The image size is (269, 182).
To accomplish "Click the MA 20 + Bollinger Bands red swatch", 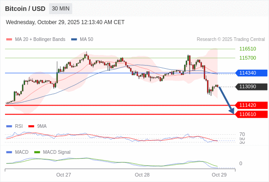I will pos(9,40).
